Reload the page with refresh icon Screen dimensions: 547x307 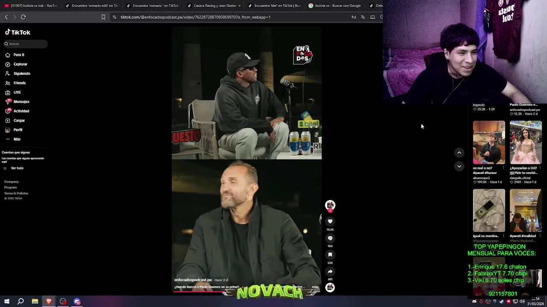(24, 17)
